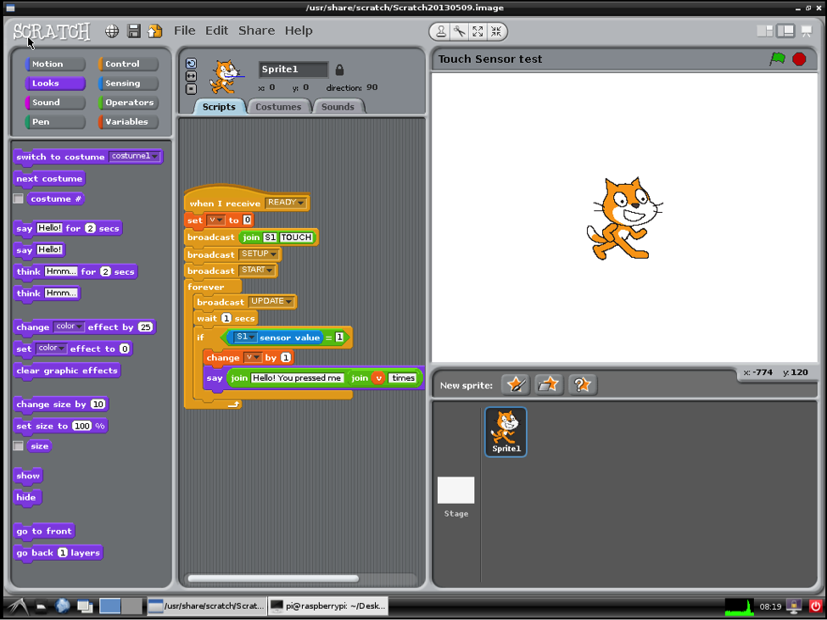Click the 'show' looks block
827x620 pixels.
28,476
